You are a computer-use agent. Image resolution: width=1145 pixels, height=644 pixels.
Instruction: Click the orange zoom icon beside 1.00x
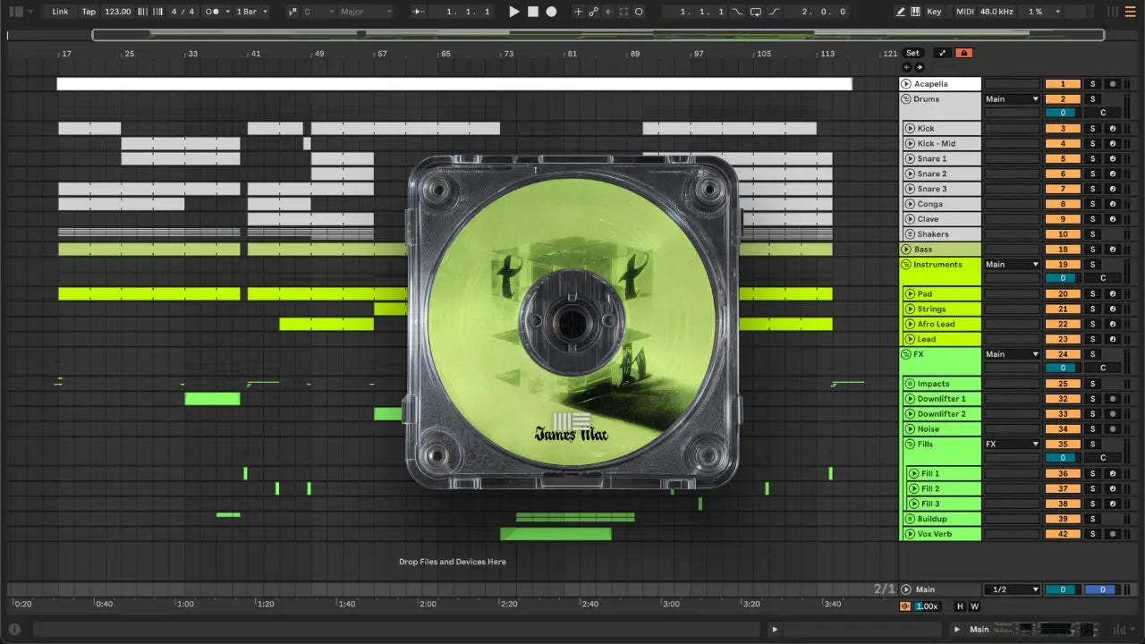point(905,606)
